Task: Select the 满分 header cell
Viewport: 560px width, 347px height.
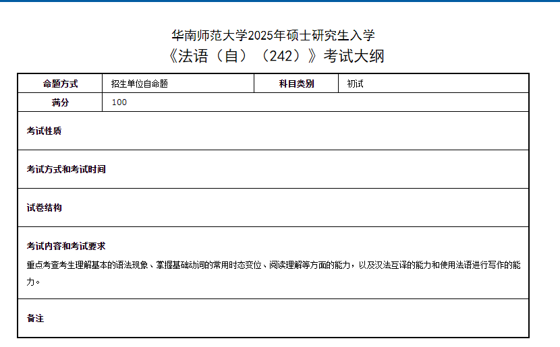Action: tap(60, 102)
